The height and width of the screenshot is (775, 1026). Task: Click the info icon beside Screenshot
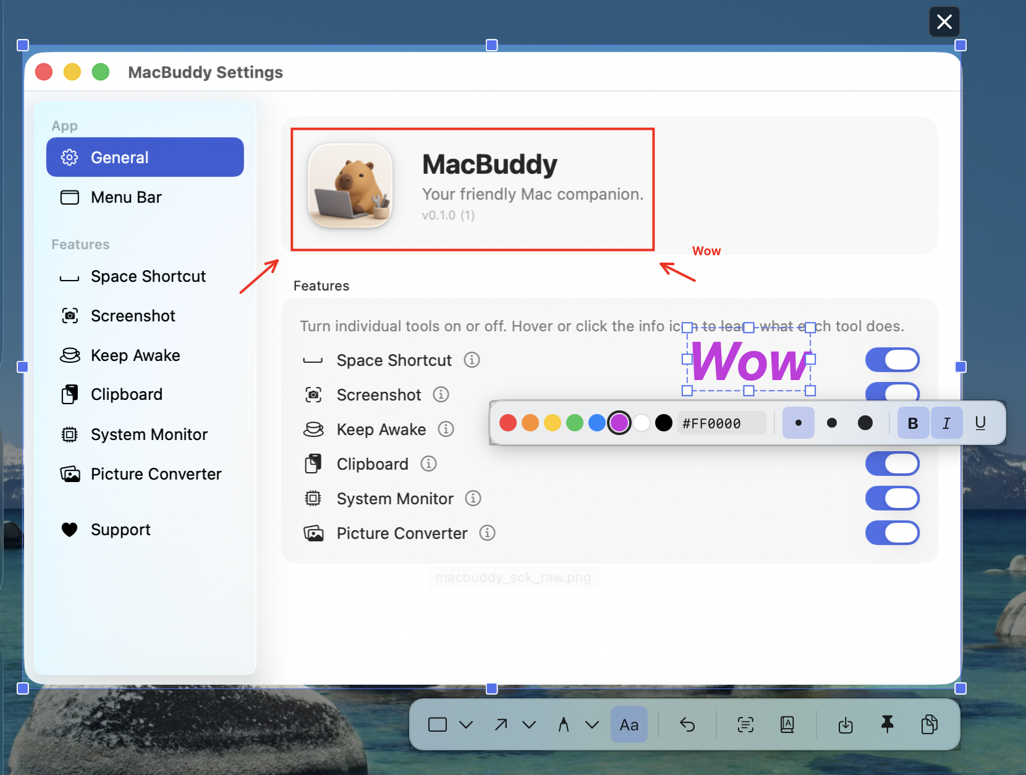(x=441, y=394)
